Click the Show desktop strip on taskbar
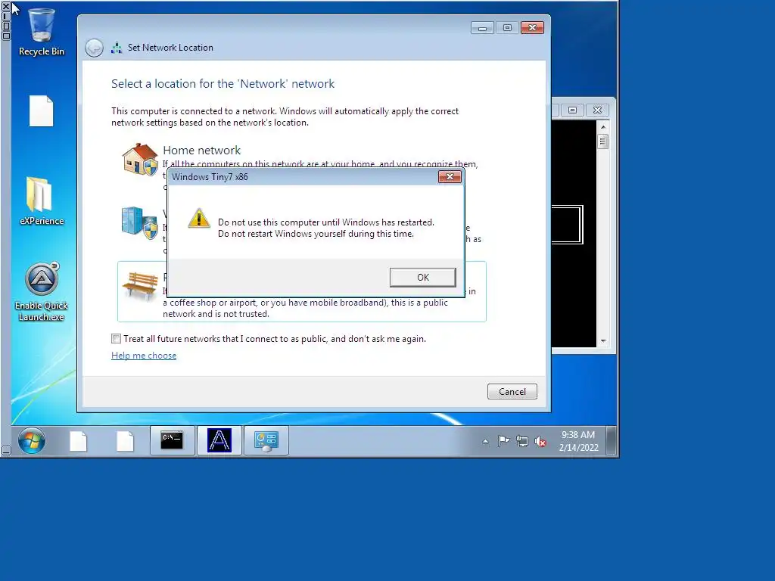The width and height of the screenshot is (775, 581). (x=612, y=441)
